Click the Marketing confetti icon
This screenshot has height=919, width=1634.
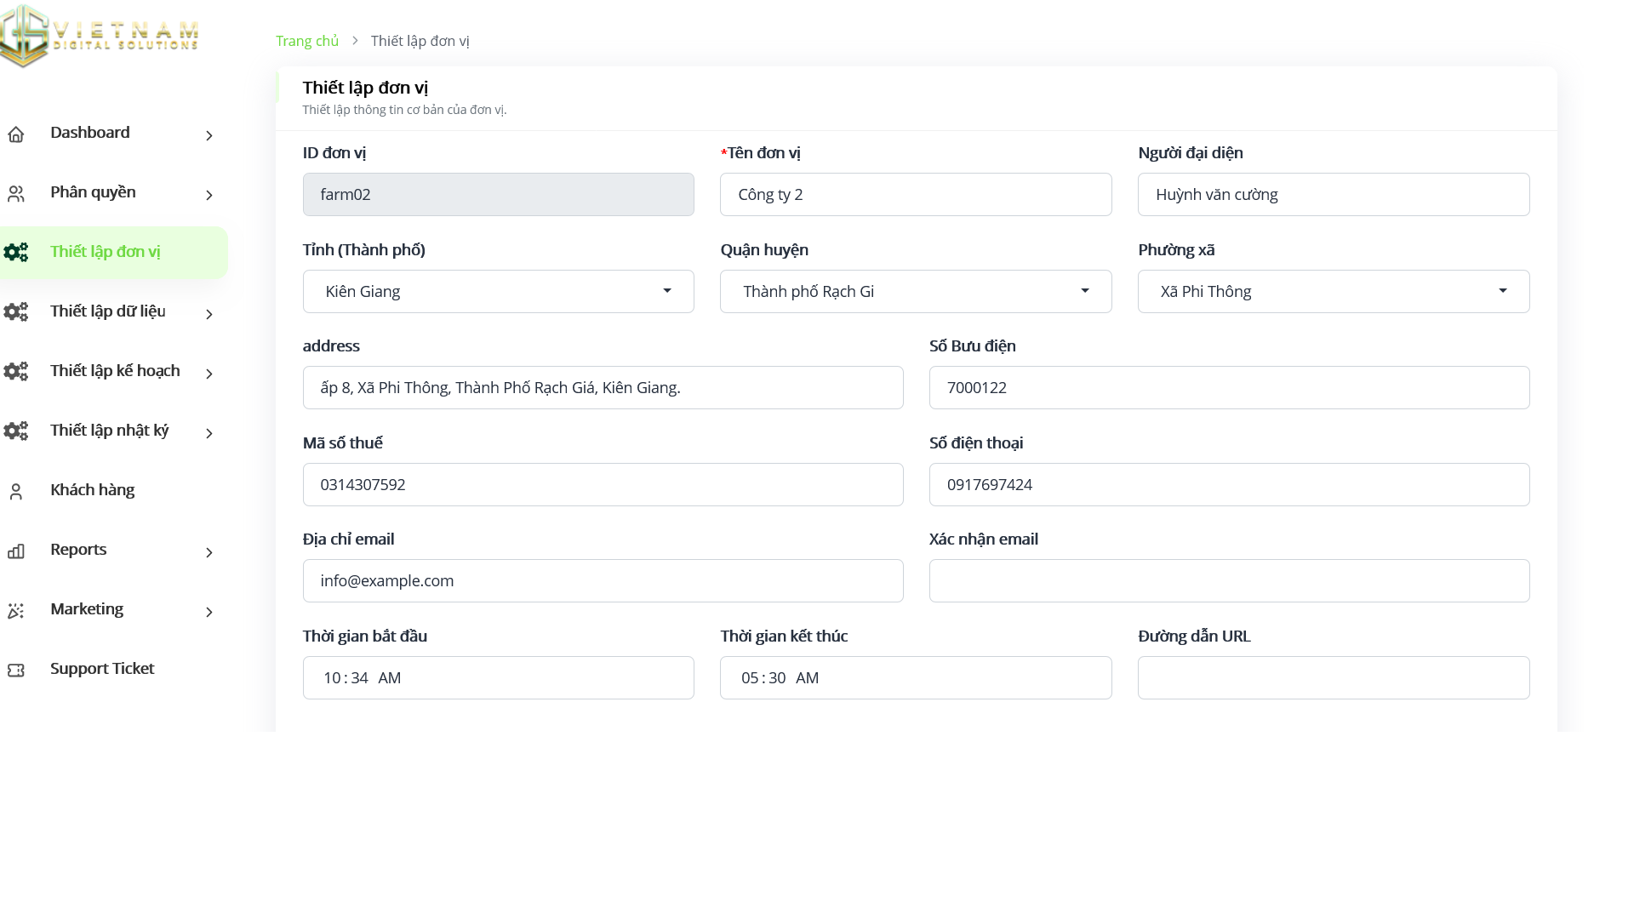click(x=15, y=611)
